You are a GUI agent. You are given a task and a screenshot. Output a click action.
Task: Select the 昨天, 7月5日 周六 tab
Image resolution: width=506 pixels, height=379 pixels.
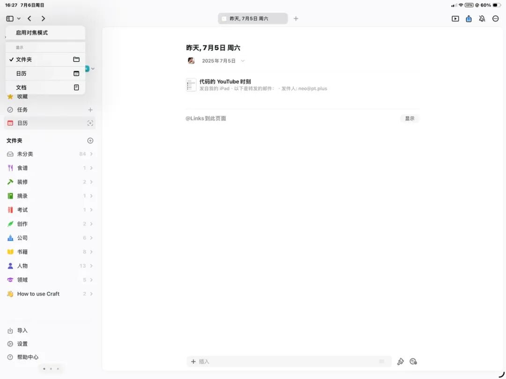click(x=253, y=19)
